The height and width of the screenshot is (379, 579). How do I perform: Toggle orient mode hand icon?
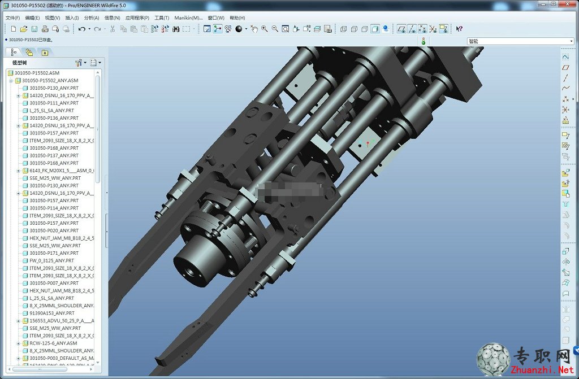(x=254, y=29)
